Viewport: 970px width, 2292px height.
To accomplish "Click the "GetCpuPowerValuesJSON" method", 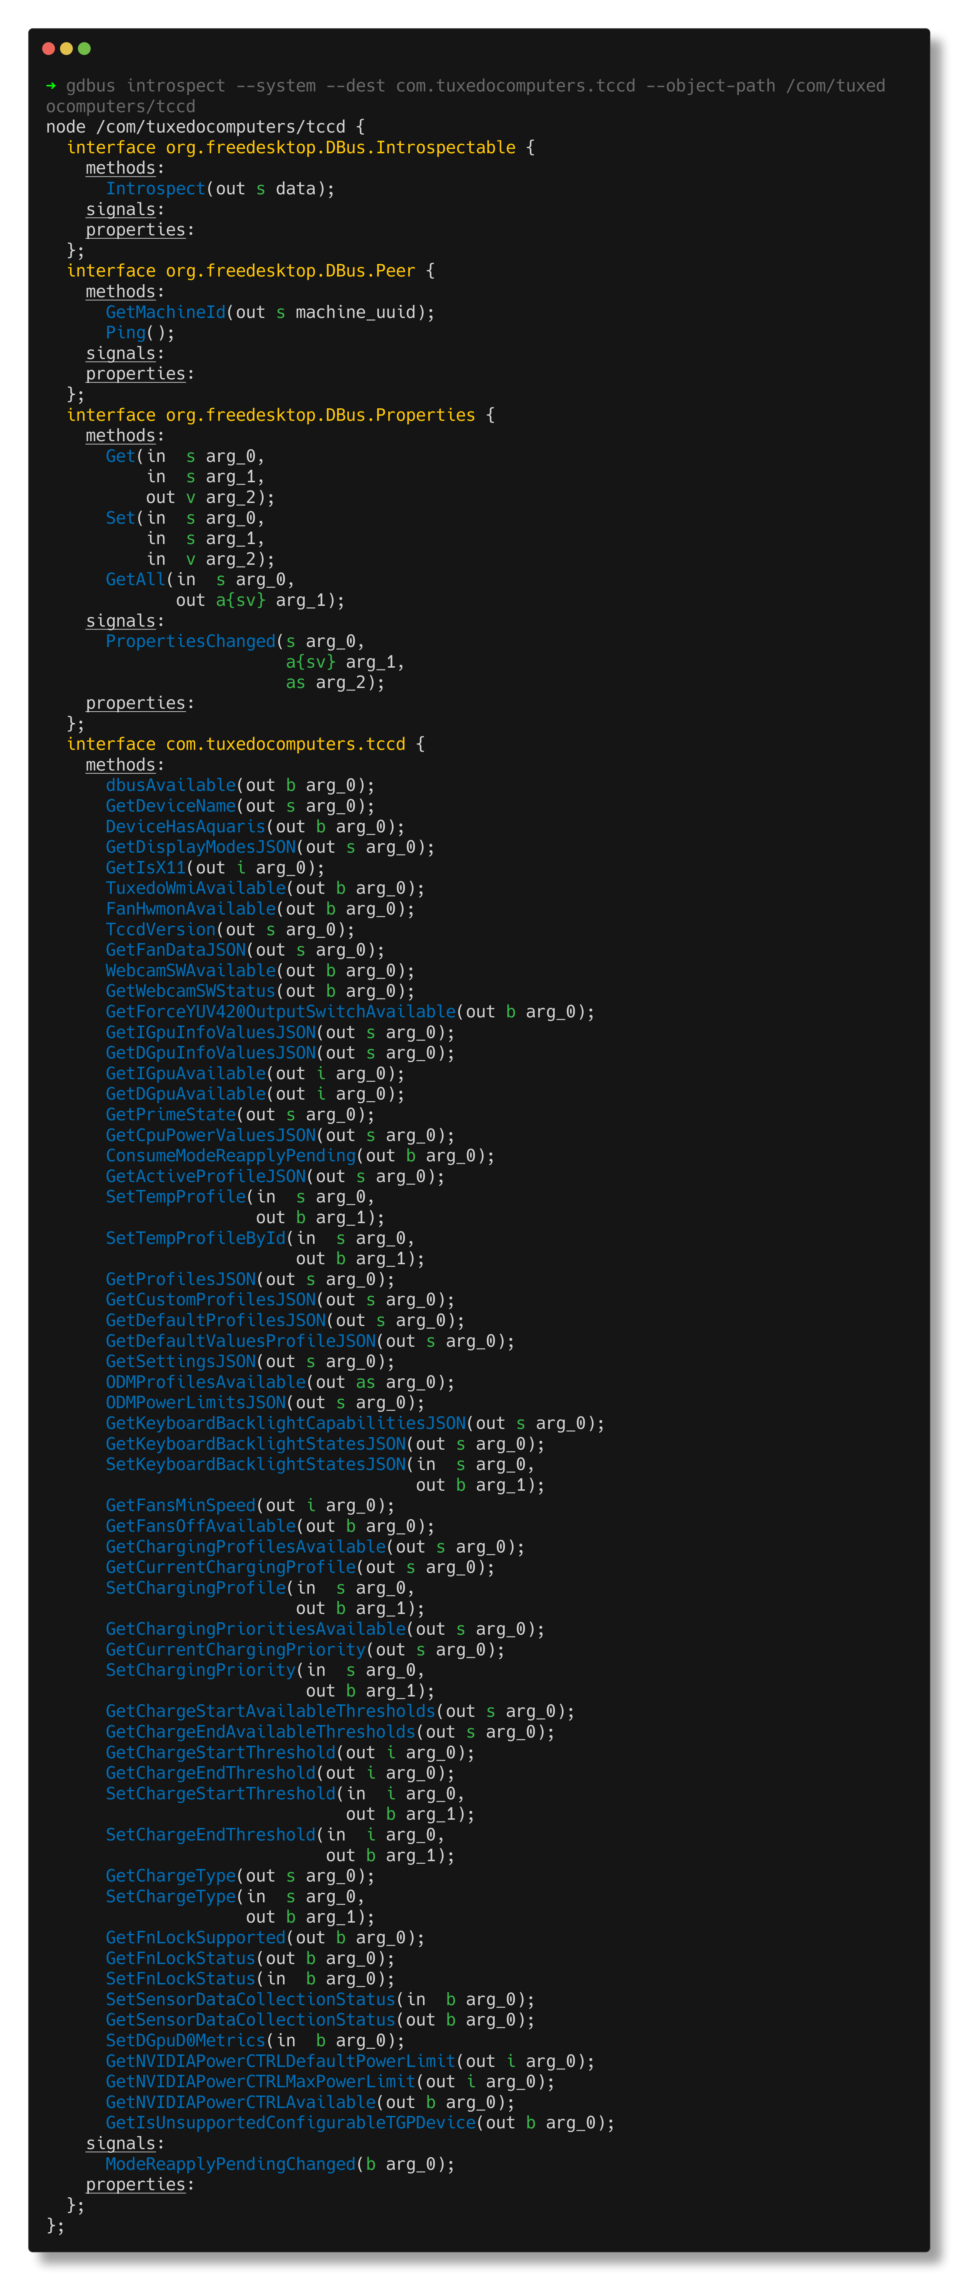I will pos(211,1135).
